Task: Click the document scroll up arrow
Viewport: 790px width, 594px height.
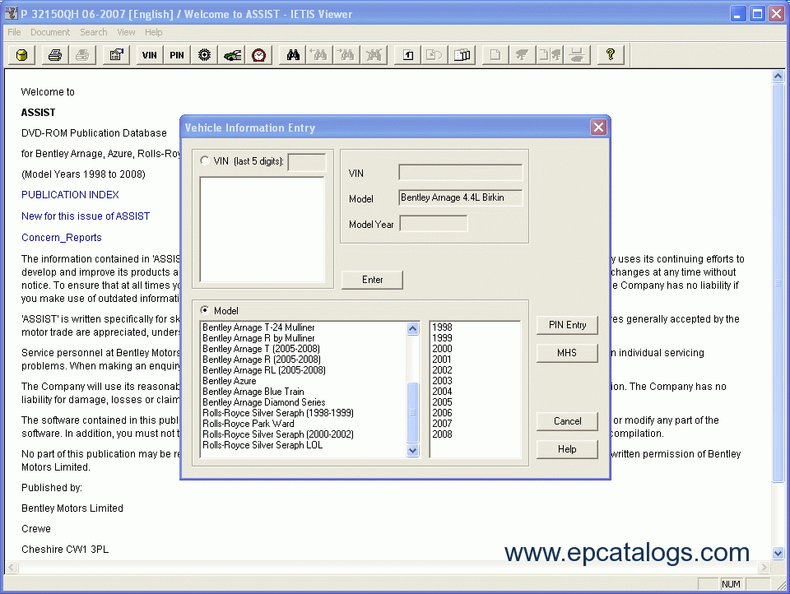Action: tap(778, 76)
